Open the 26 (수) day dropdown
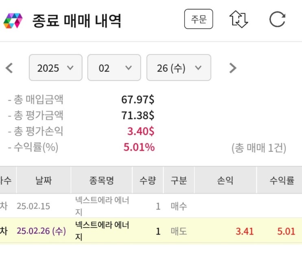302x260 pixels. (x=178, y=68)
